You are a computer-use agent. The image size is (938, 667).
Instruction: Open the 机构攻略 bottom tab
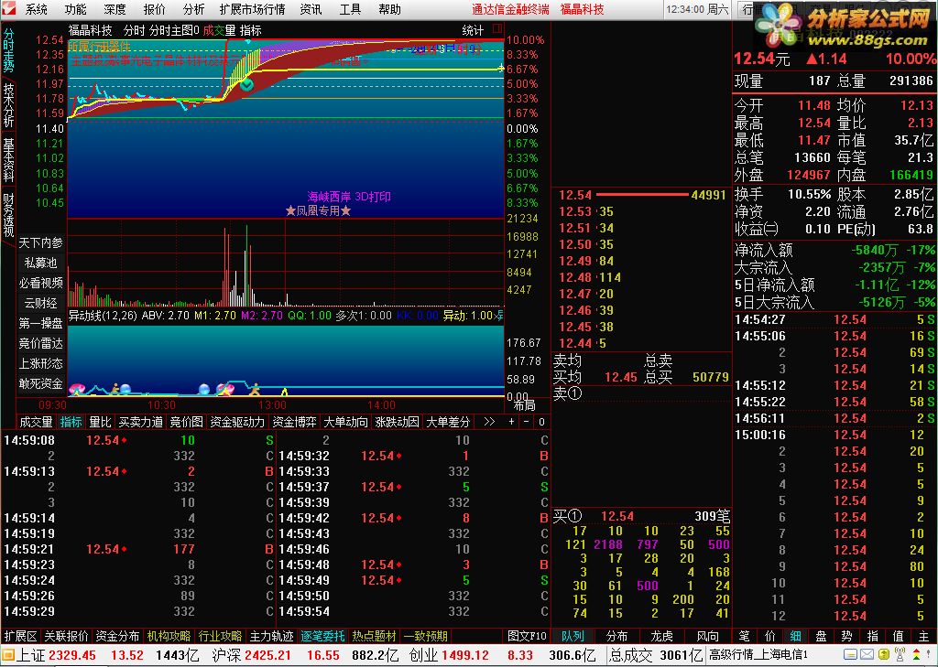(x=169, y=636)
